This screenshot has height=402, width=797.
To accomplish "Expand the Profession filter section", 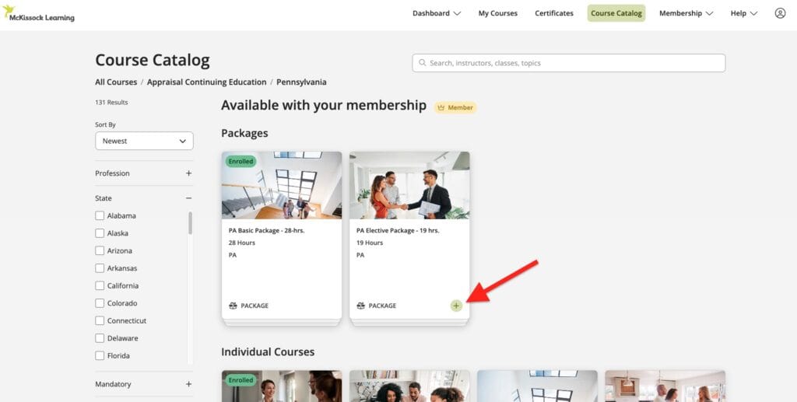I will [188, 173].
